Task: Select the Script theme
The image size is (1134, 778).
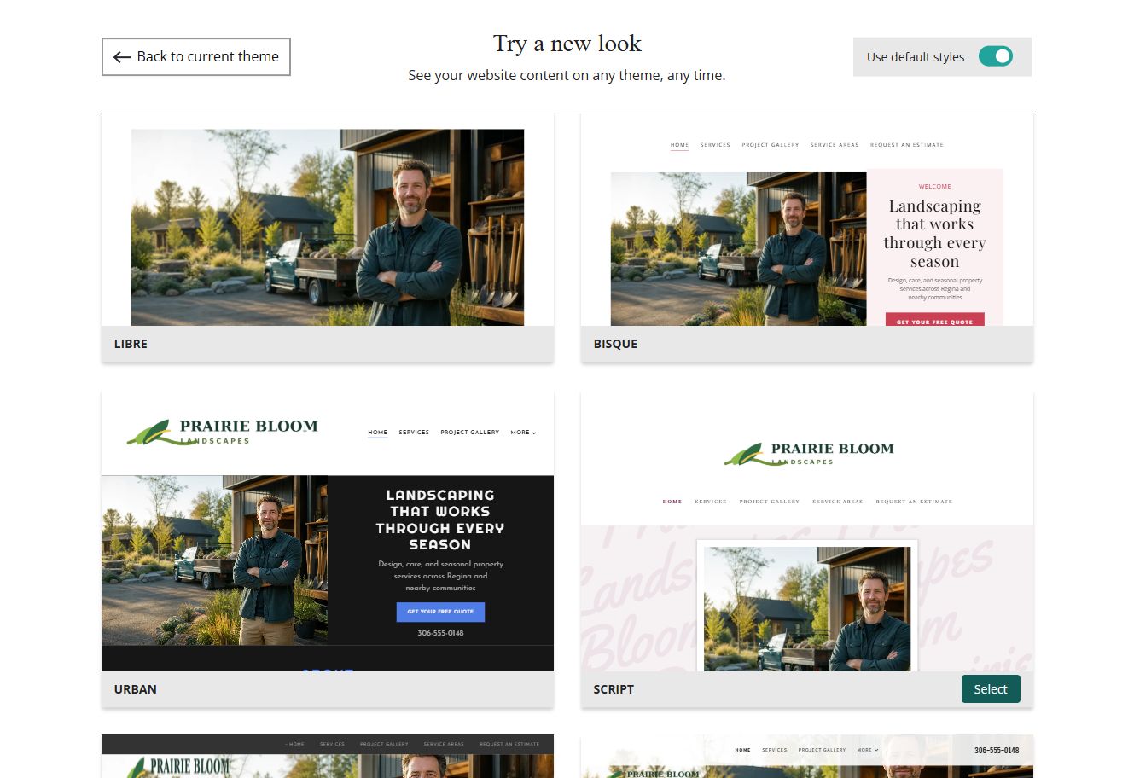Action: 991,689
